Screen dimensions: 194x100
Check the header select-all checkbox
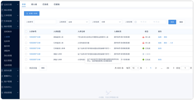point(26,32)
